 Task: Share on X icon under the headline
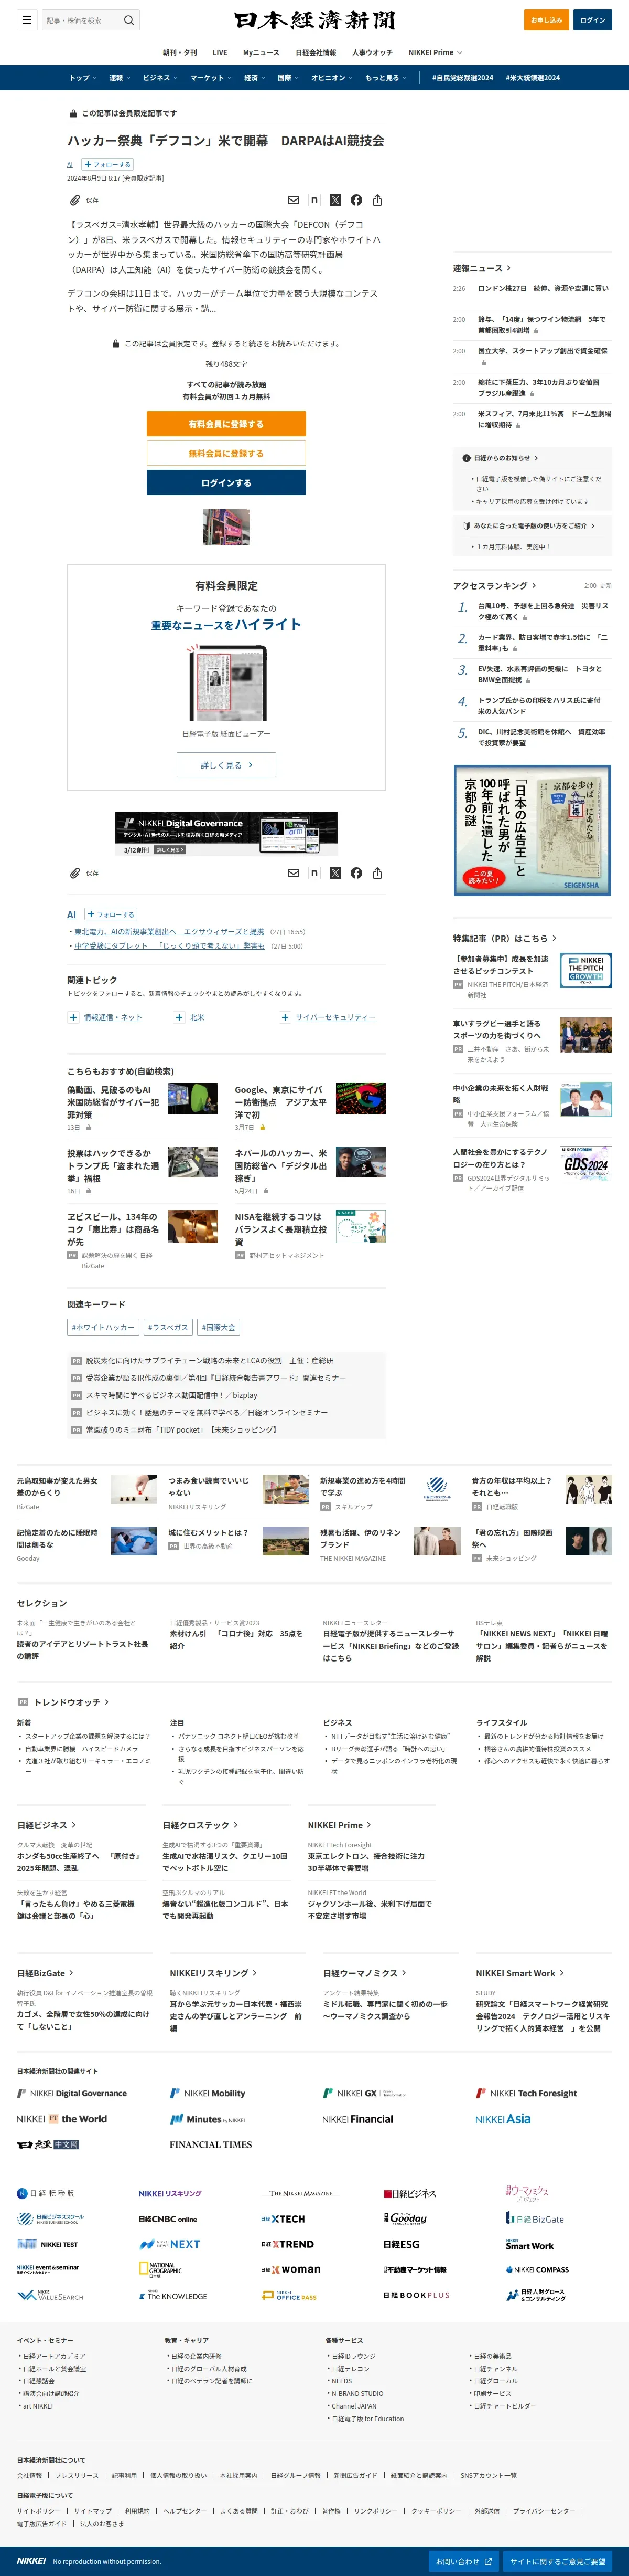(335, 200)
